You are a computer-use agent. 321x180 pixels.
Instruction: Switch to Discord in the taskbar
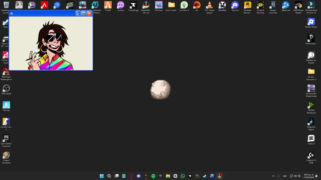pos(138,176)
